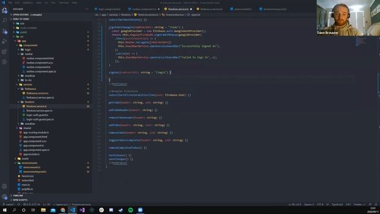Open Spotify from the taskbar
Viewport: 380px width, 214px height.
131,210
